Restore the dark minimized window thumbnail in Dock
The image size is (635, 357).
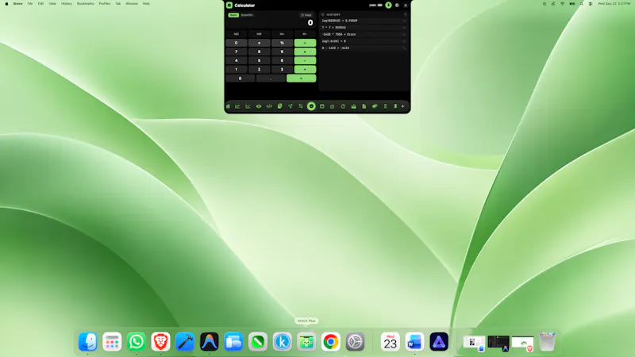(x=498, y=343)
